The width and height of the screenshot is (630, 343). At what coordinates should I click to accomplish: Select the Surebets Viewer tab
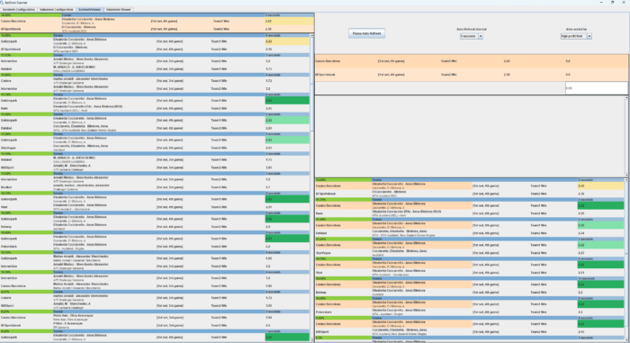[x=90, y=9]
